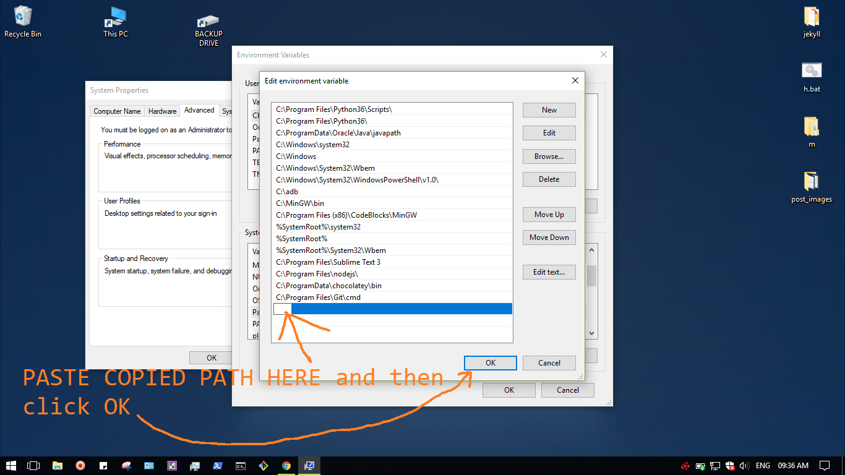Screen dimensions: 845x475
Task: Select the C:\adb entry
Action: pos(393,192)
